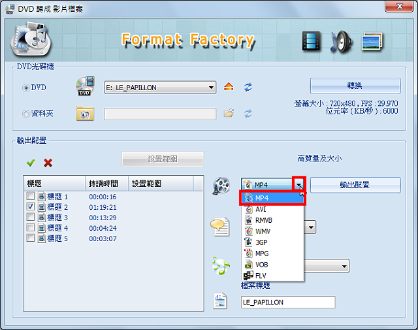Select duration 00:00:16 of 標題 1
This screenshot has height=330, width=418.
point(103,197)
